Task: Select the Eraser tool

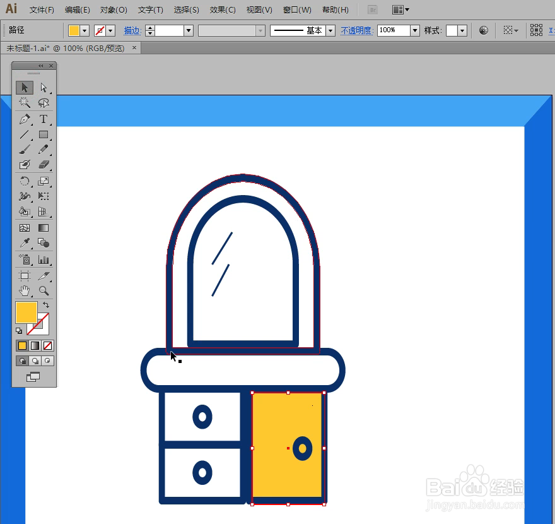Action: [x=44, y=165]
